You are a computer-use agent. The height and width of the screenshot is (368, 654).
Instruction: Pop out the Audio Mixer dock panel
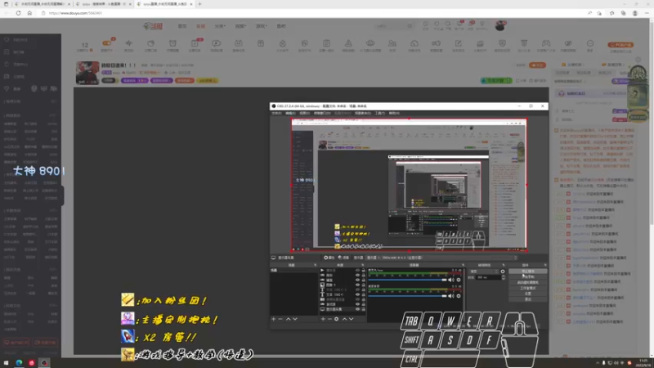click(x=463, y=265)
